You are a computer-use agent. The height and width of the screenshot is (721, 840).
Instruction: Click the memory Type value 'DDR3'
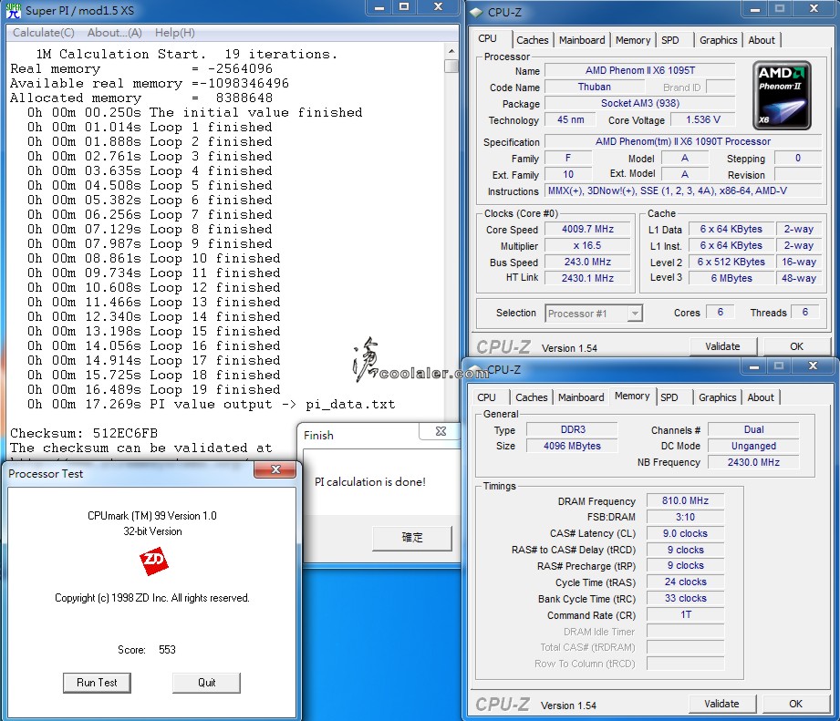572,429
